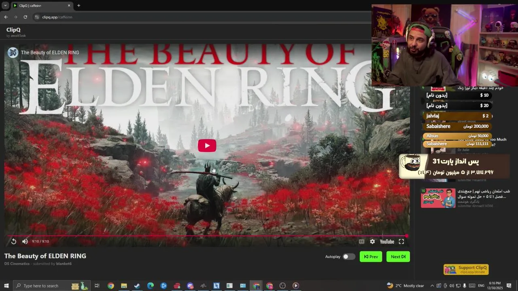Open Microsoft Edge from the taskbar
Screen dimensions: 518x291
[x=151, y=286]
